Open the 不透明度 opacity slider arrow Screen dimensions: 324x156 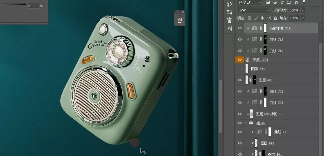[303, 10]
